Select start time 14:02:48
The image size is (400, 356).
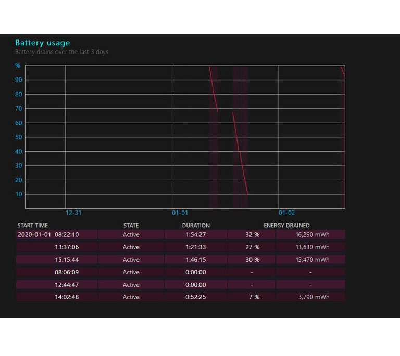[x=67, y=297]
